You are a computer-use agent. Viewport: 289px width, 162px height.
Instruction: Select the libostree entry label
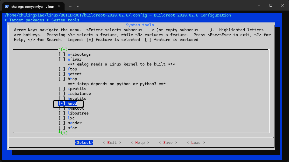pyautogui.click(x=78, y=114)
